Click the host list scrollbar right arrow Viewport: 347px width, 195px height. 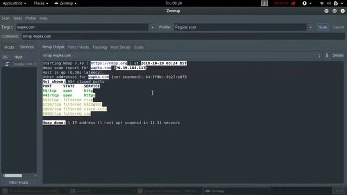(35, 175)
